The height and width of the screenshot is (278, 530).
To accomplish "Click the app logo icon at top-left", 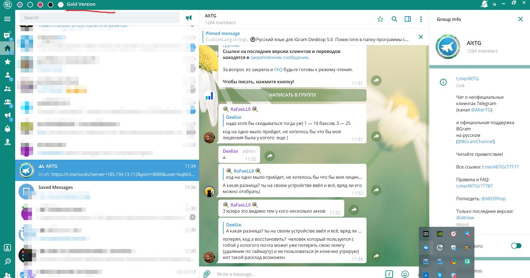I will tap(7, 5).
